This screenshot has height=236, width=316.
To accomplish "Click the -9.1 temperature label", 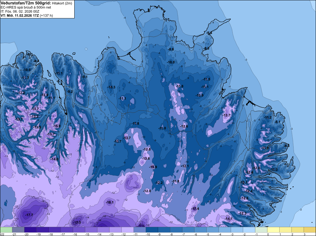I will (x=85, y=77).
